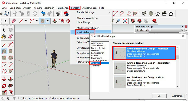Select Architektonisches Design - Meter template

144,82
